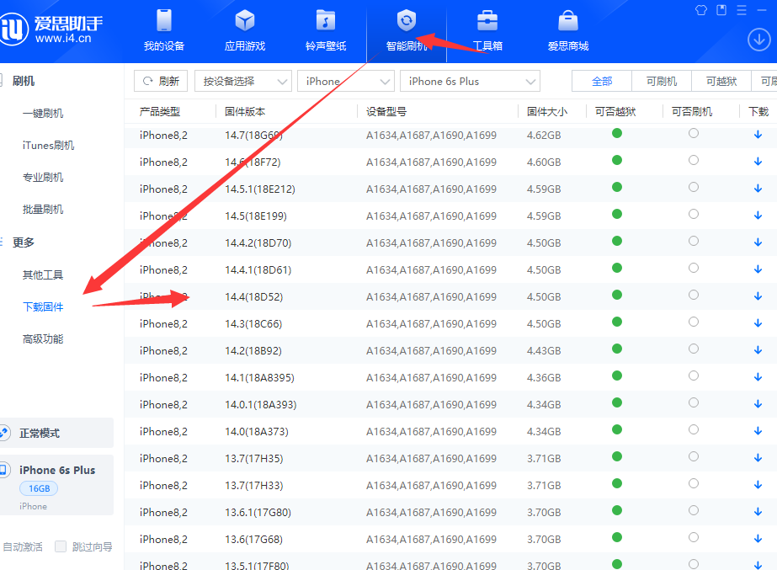Download firmware 14.4(18D52)
This screenshot has height=570, width=777.
(x=758, y=296)
